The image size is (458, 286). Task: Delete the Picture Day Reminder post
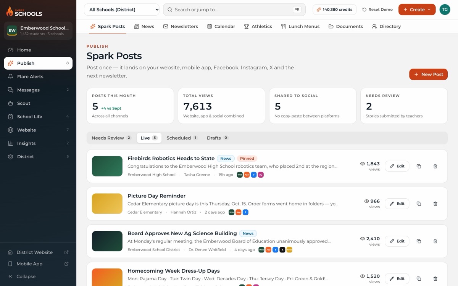435,204
